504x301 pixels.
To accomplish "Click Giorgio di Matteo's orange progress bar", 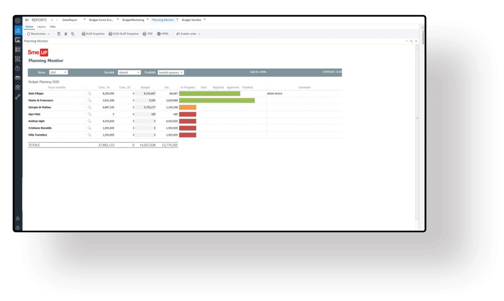I will 188,107.
